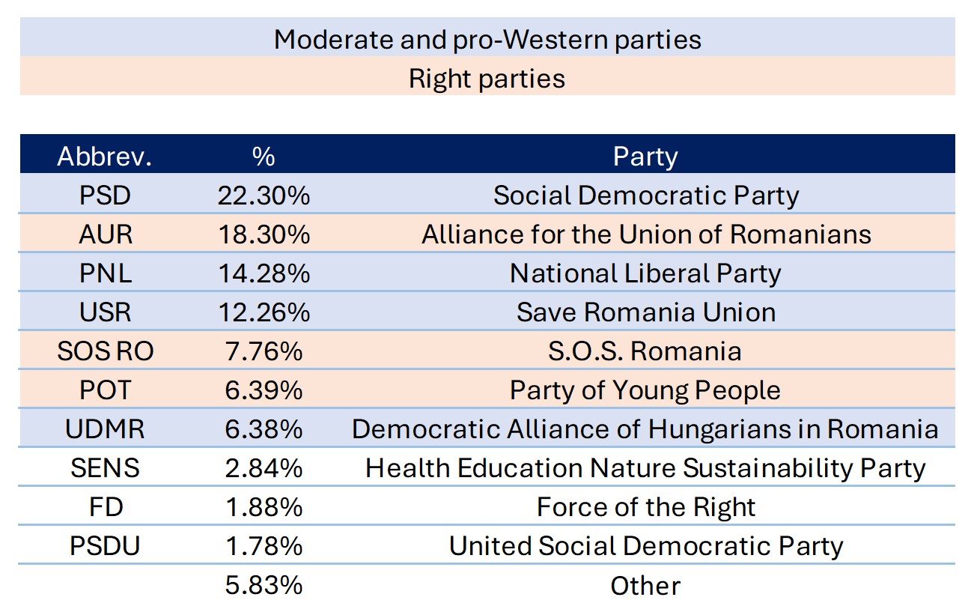Click the AUR abbreviation cell
This screenshot has width=977, height=606.
(x=105, y=234)
